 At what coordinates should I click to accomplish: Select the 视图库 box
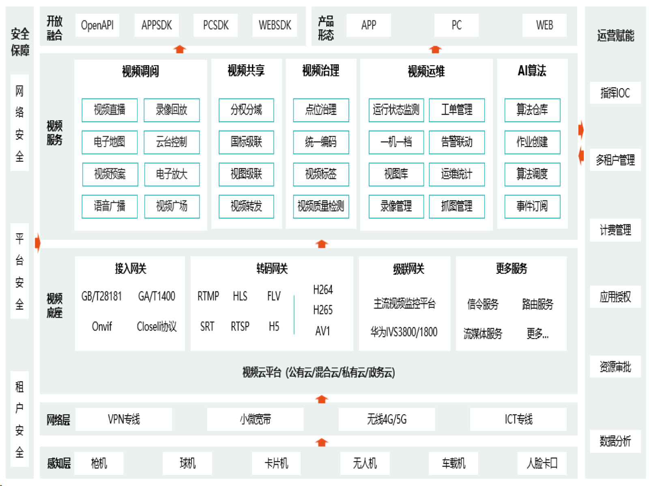(396, 174)
